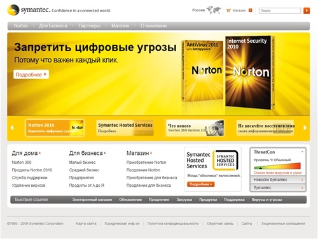318x239 pixels.
Task: Open the Предприятия link
Action: point(81,178)
